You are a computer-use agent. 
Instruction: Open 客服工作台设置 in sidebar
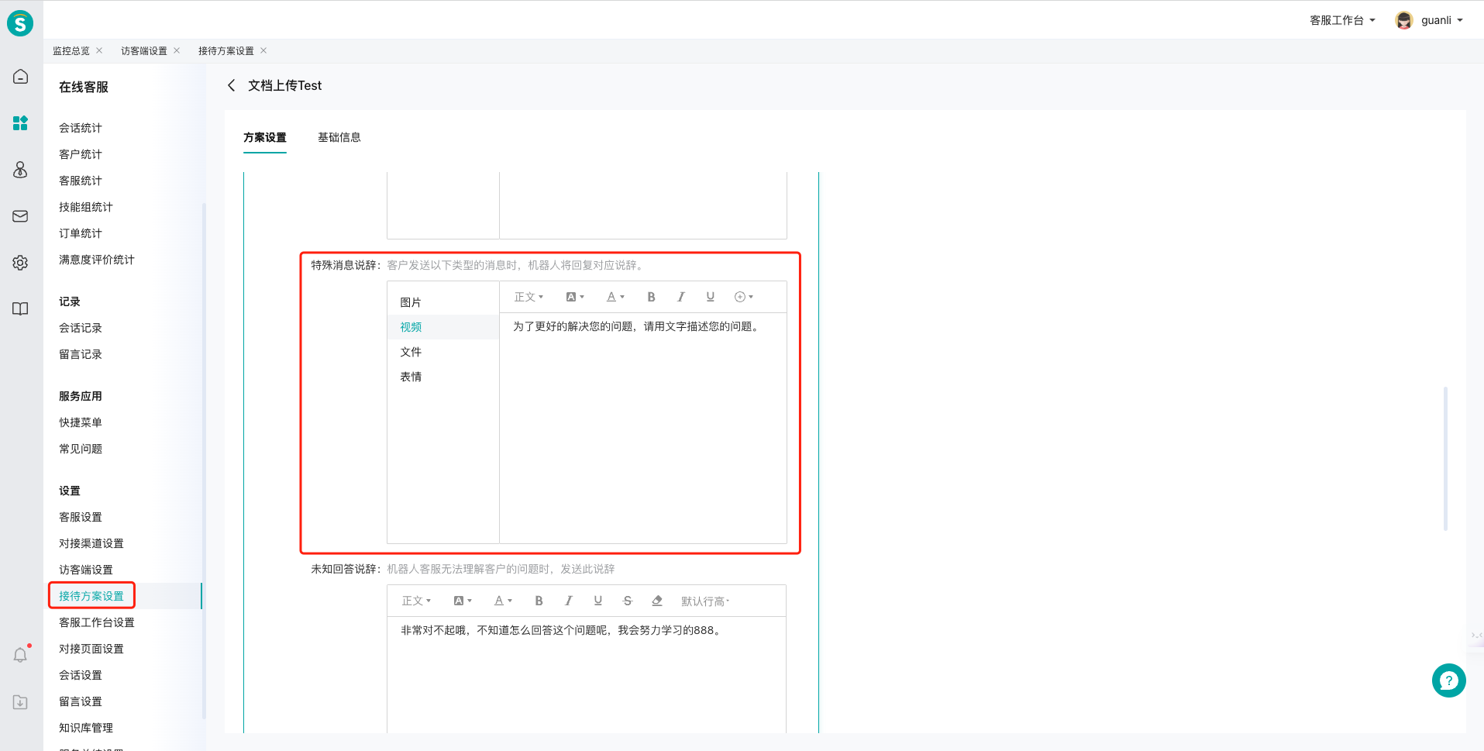click(x=97, y=622)
